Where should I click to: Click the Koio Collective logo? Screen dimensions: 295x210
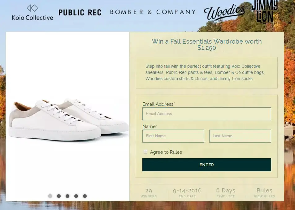(32, 13)
